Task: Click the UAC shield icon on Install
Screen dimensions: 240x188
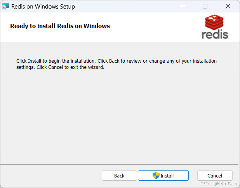Action: click(156, 176)
